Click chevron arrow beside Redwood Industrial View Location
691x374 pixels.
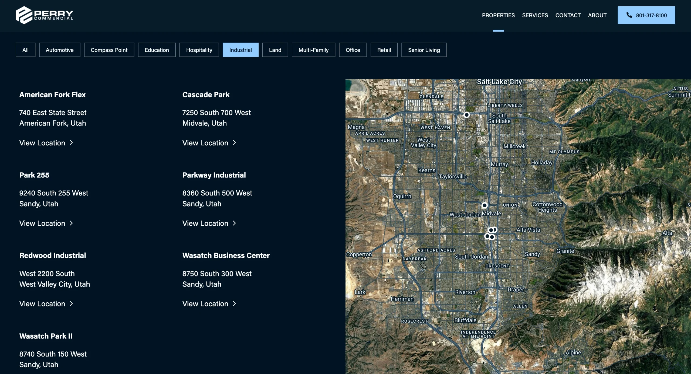click(x=71, y=303)
